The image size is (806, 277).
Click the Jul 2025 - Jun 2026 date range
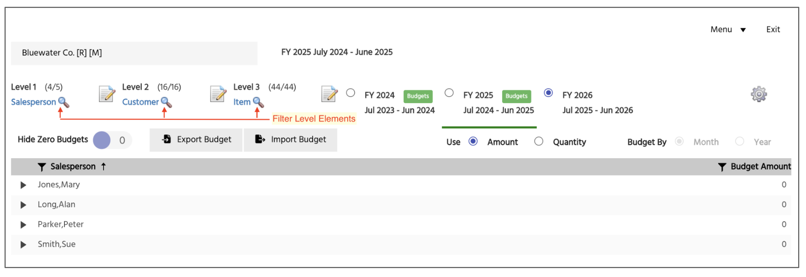pyautogui.click(x=598, y=110)
